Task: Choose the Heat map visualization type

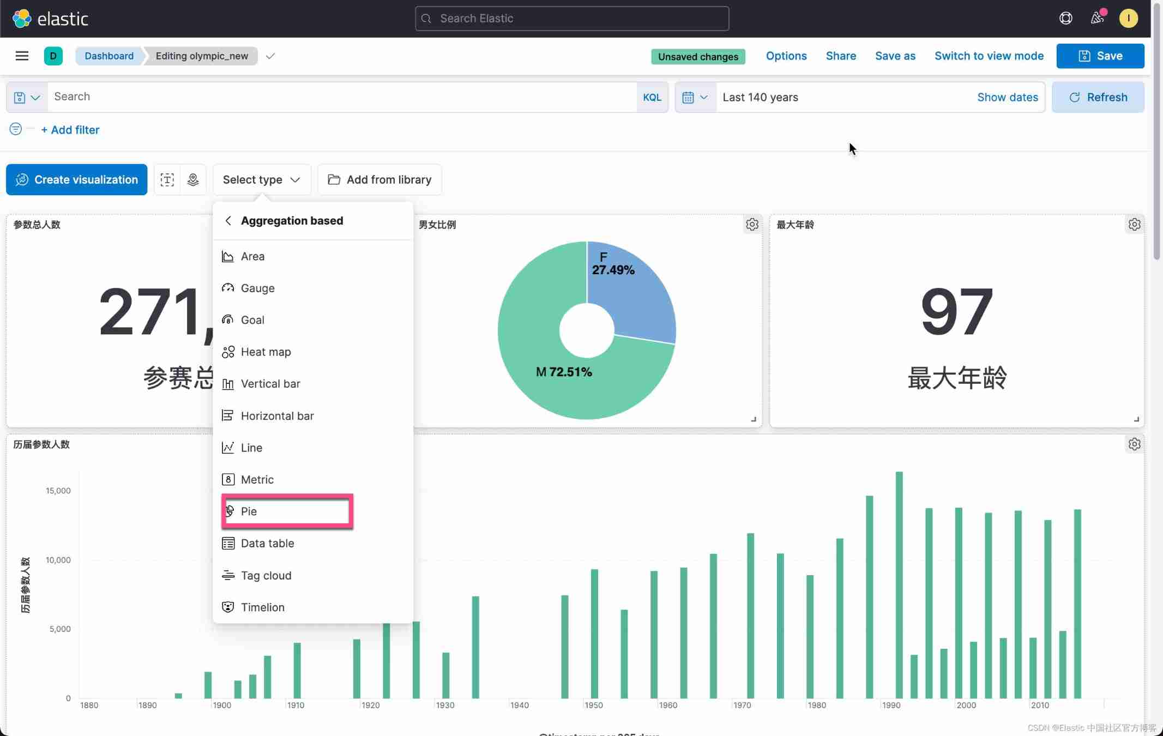Action: (x=266, y=352)
